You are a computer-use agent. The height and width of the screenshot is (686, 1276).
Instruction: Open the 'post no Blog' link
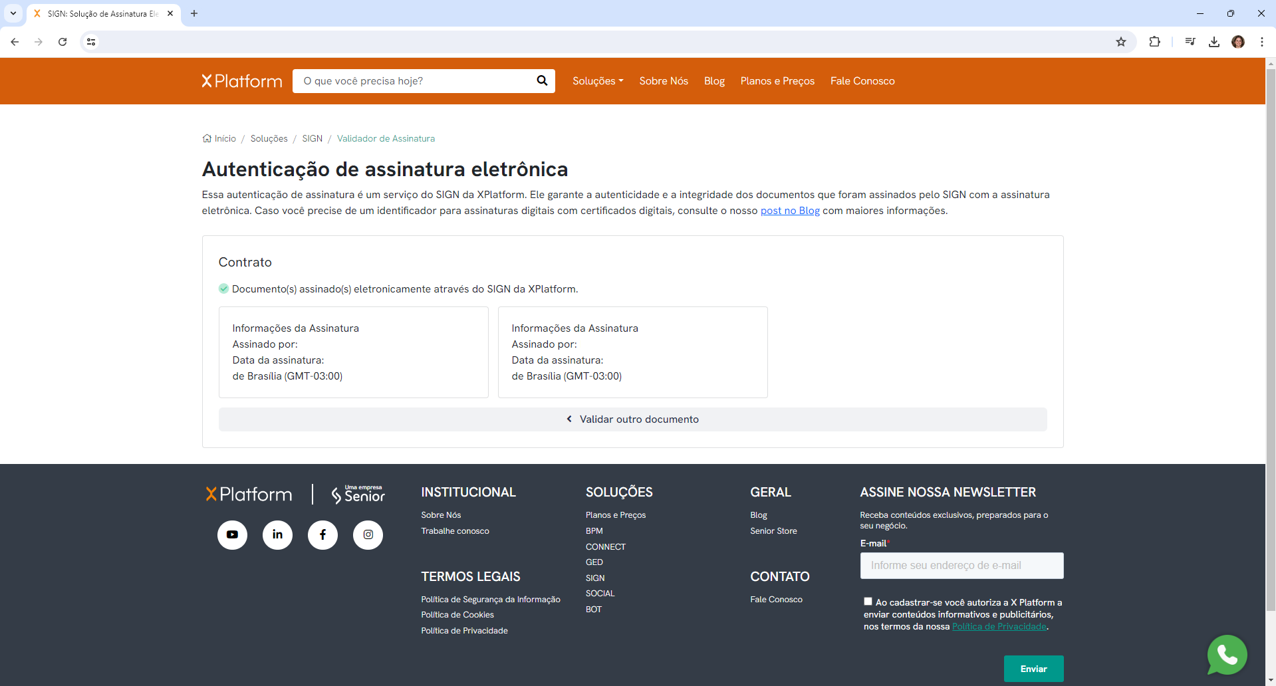tap(790, 211)
